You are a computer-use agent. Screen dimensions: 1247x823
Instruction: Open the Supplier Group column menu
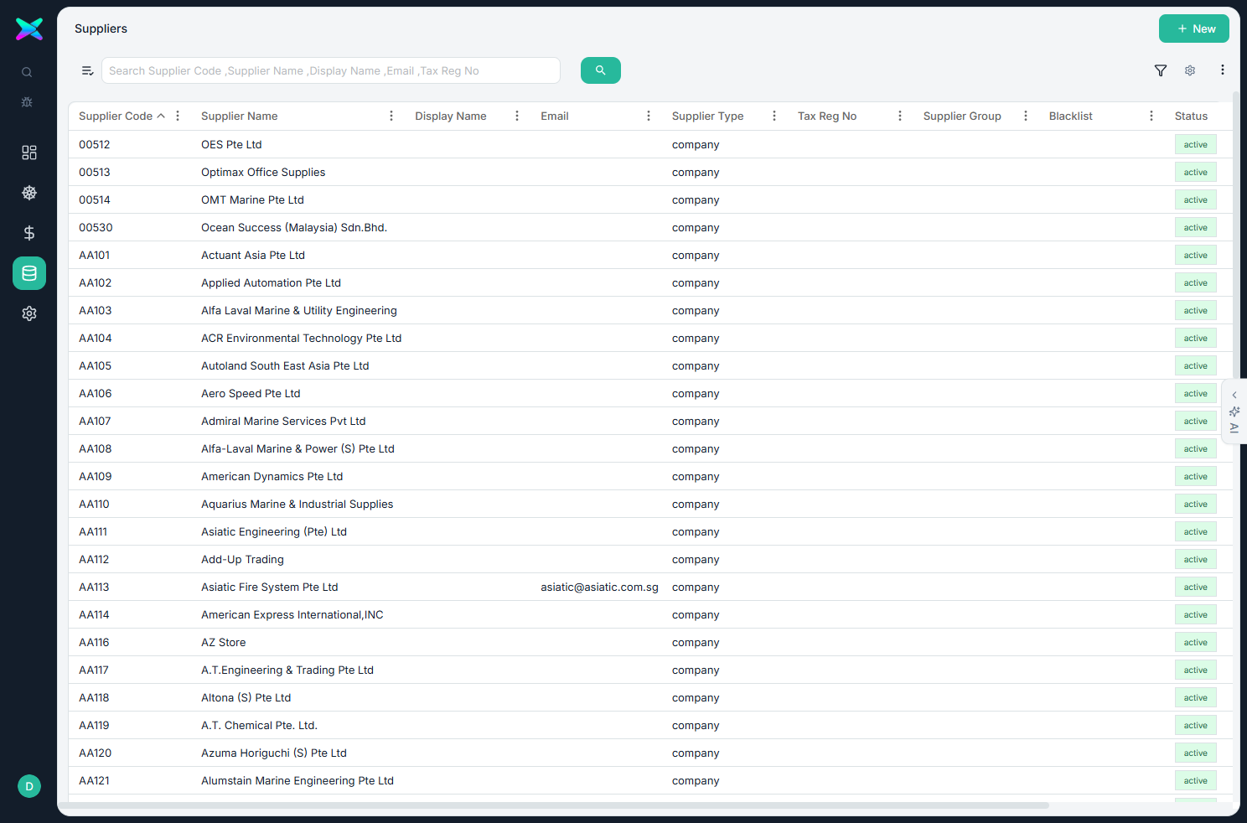(1026, 116)
